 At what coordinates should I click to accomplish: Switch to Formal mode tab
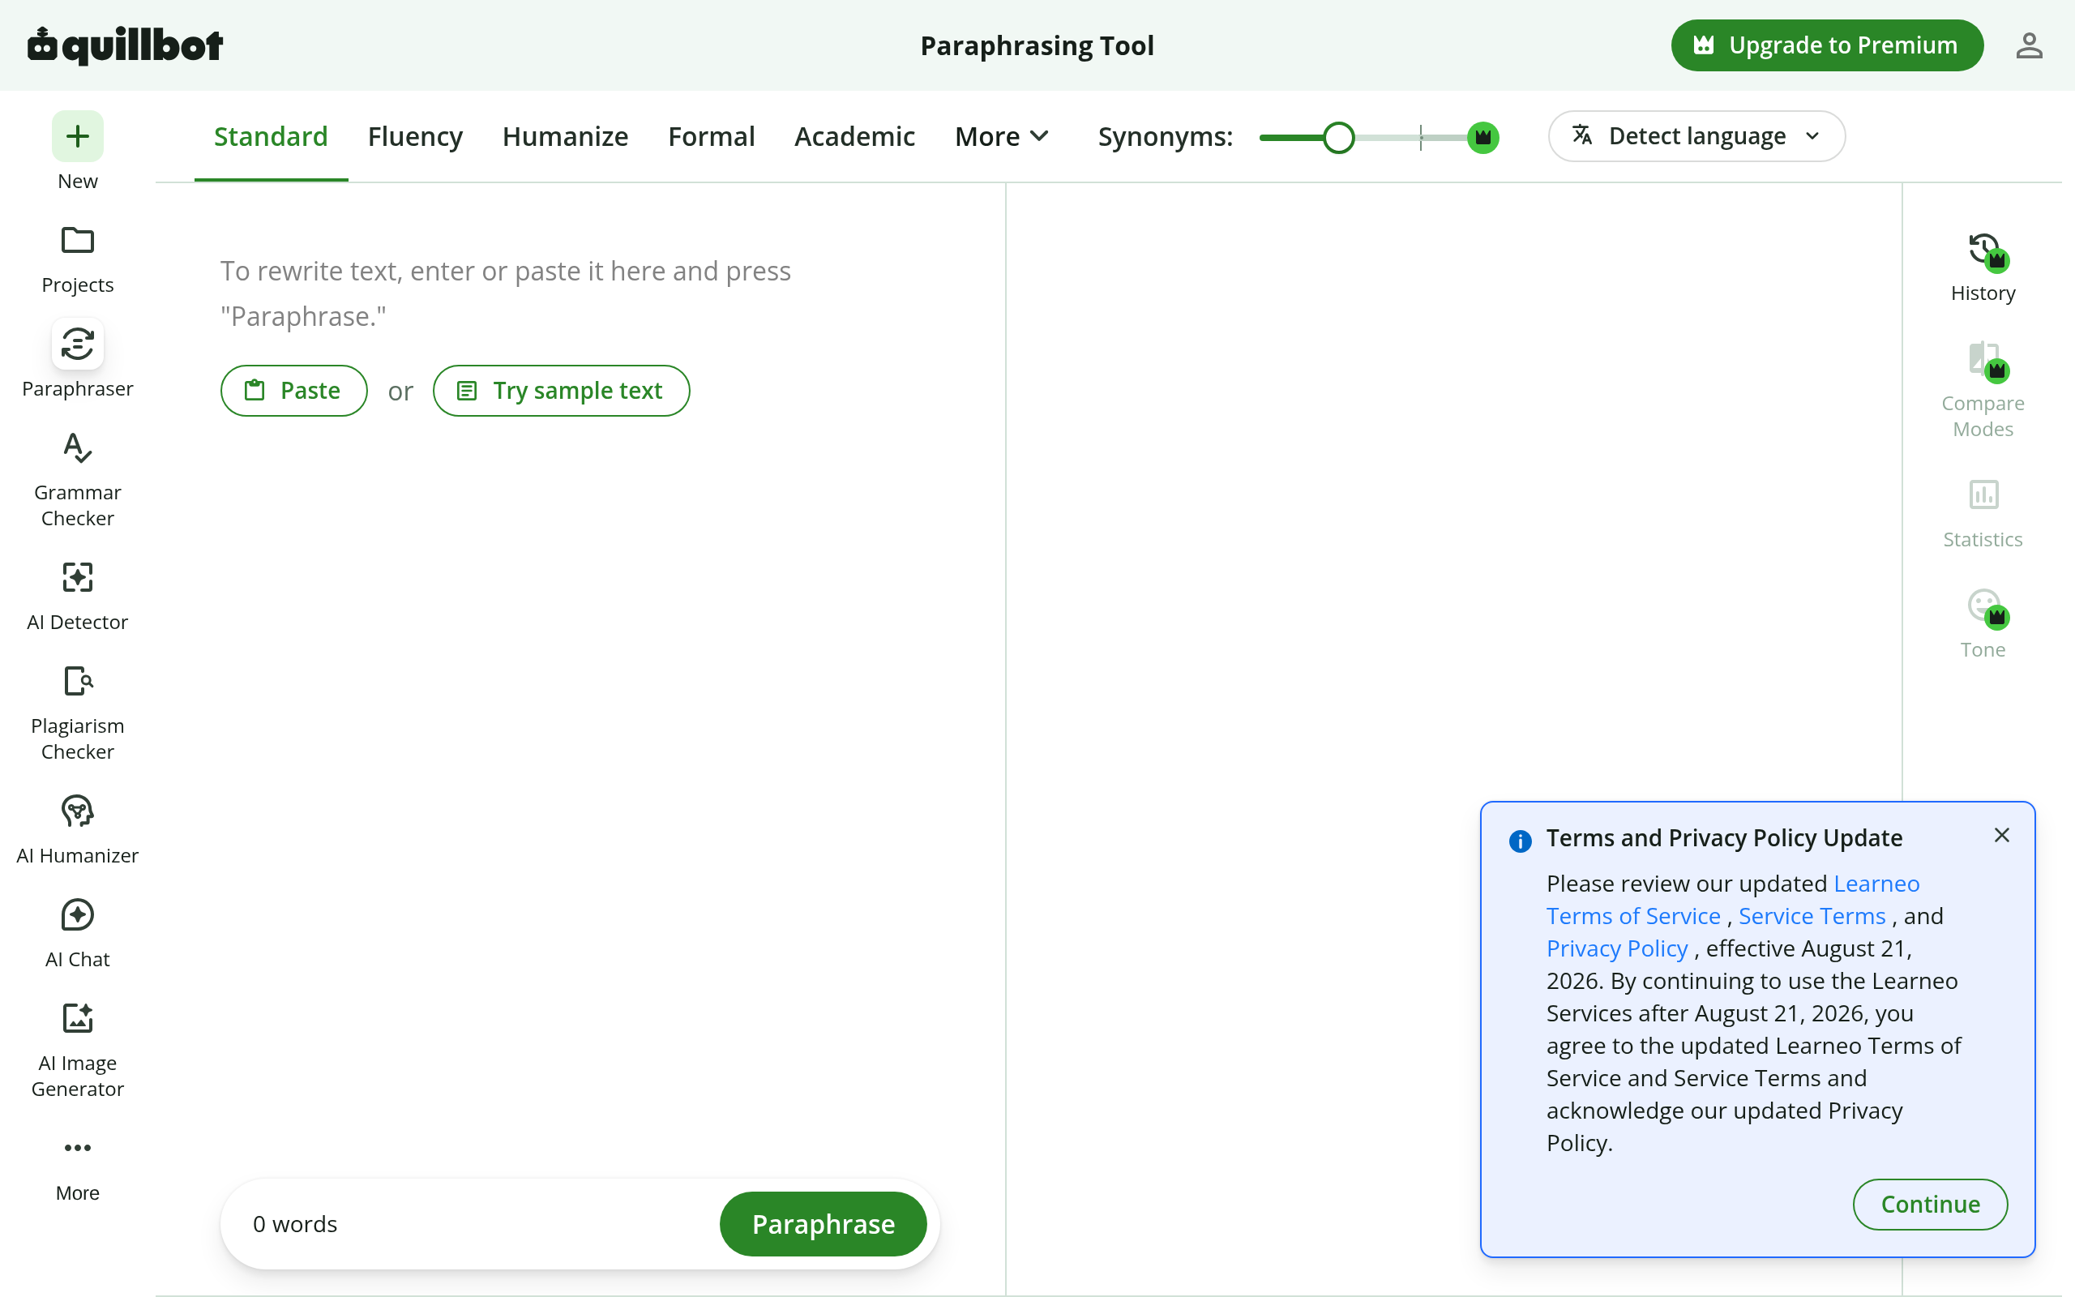pyautogui.click(x=711, y=136)
